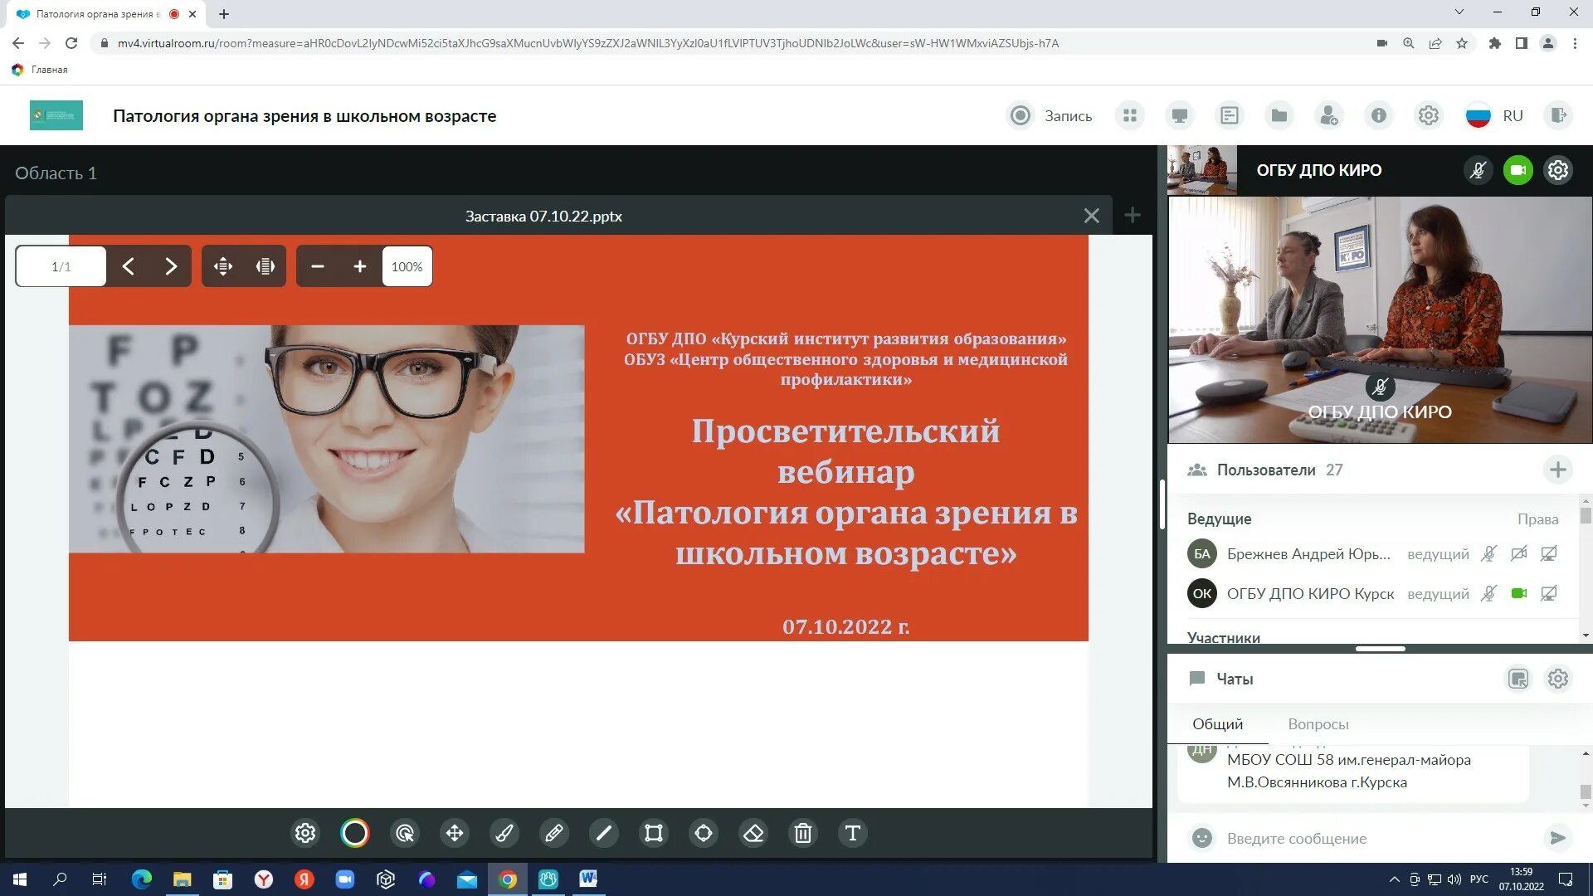Select the Text annotation tool
The width and height of the screenshot is (1593, 896).
pos(853,833)
